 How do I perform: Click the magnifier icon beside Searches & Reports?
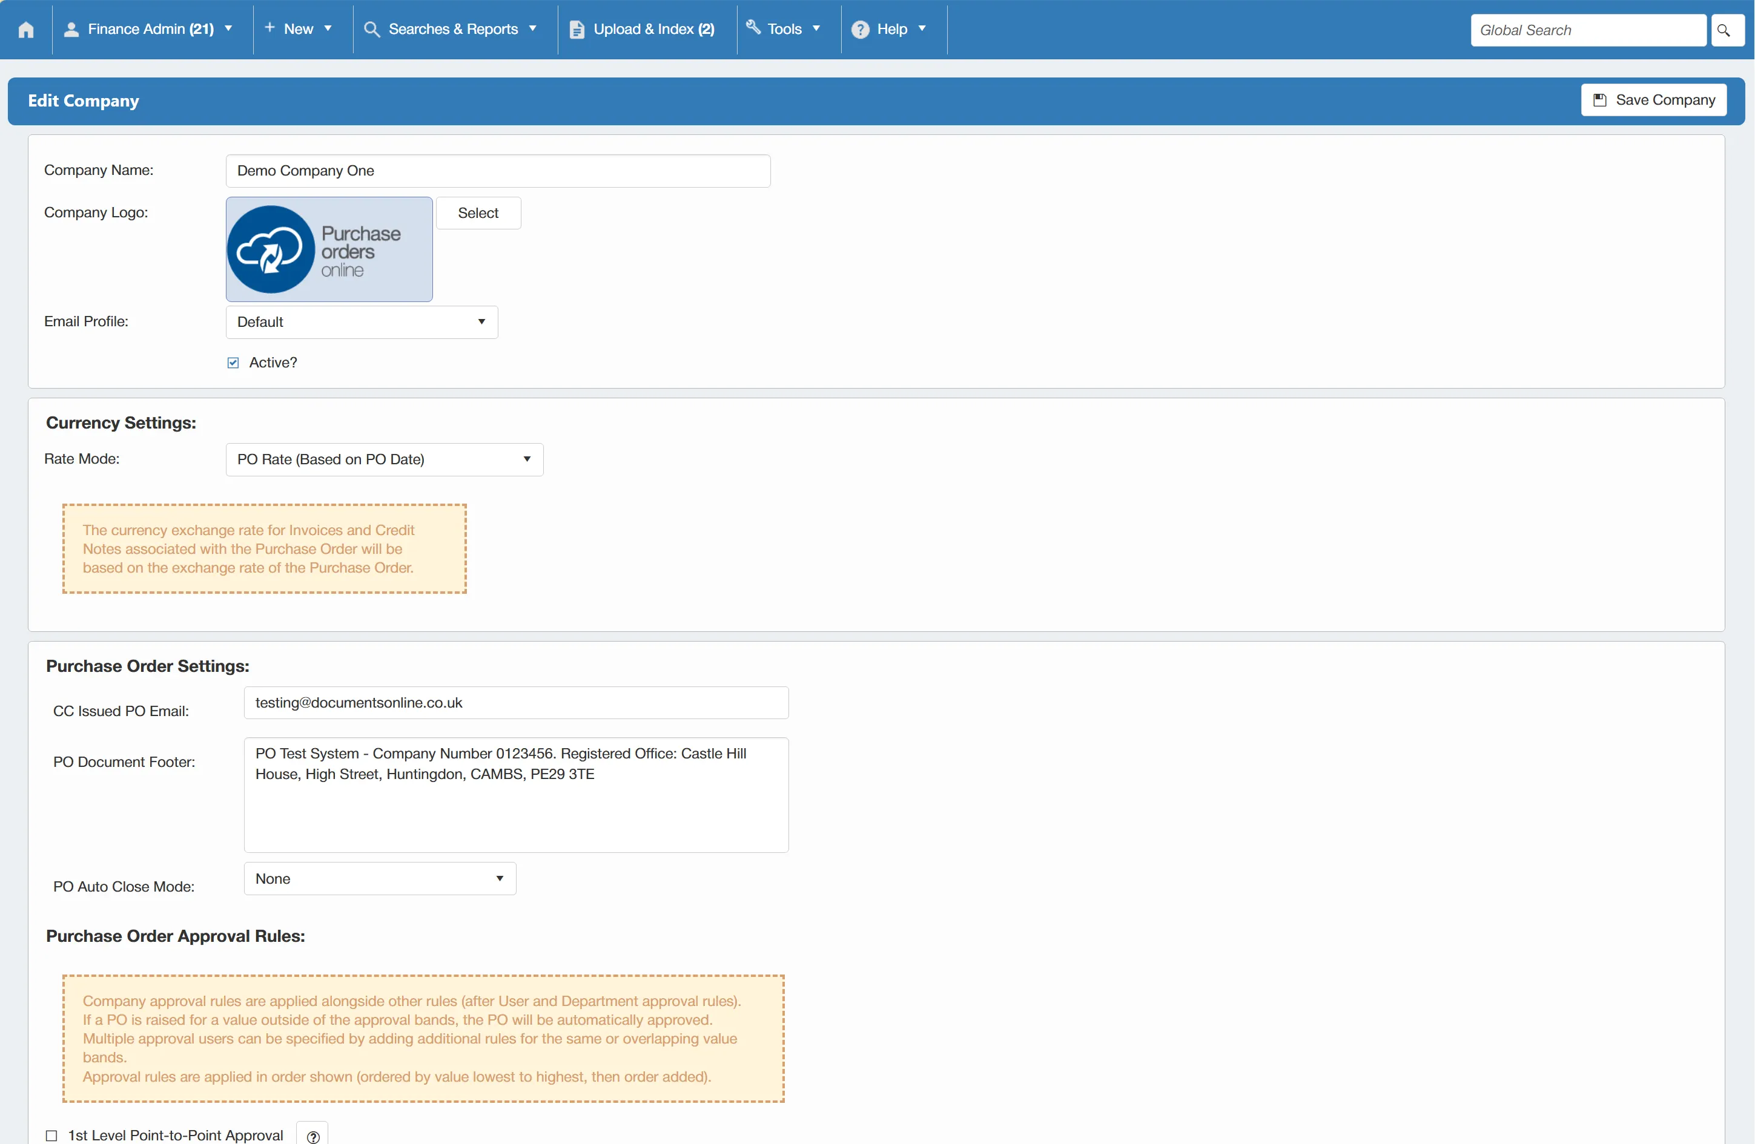372,30
